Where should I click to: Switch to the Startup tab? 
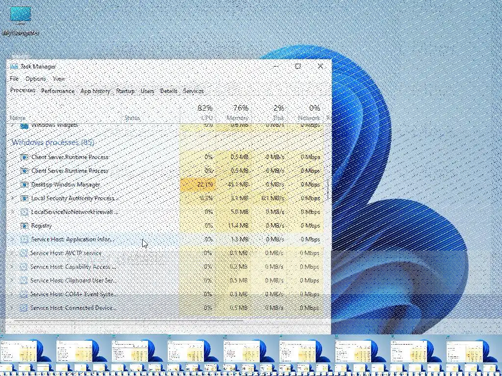click(125, 91)
